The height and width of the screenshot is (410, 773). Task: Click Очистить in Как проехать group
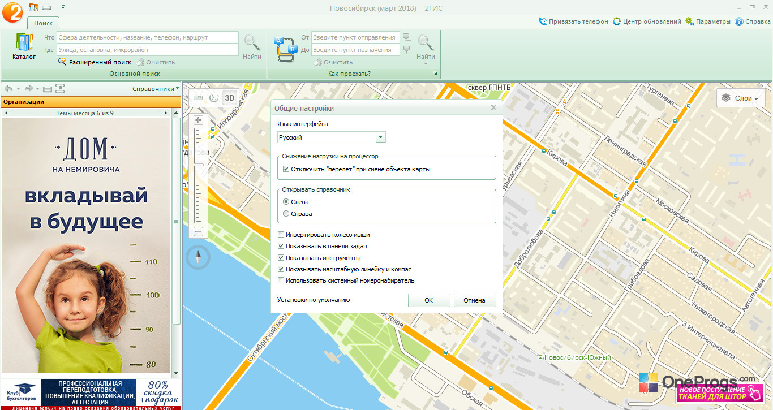333,62
